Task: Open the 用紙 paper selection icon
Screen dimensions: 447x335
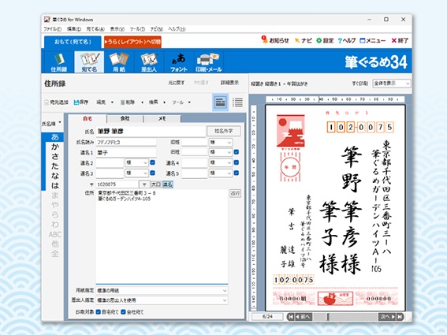Action: (119, 62)
